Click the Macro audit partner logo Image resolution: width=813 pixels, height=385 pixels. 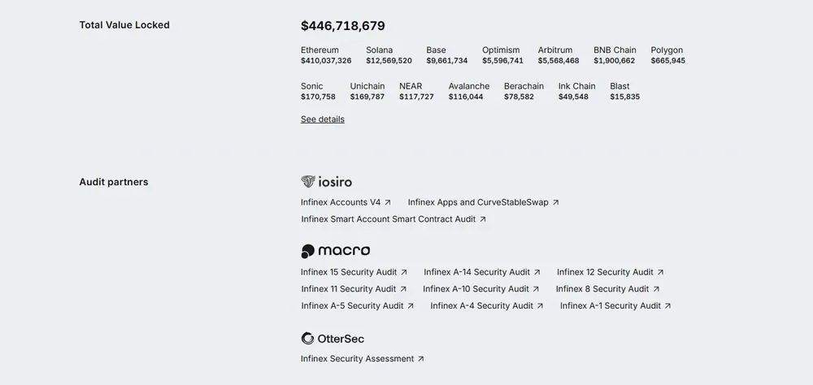tap(335, 251)
